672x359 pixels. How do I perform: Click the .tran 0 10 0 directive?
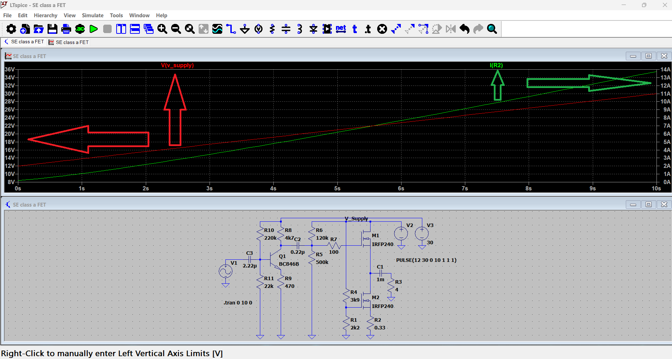click(238, 303)
